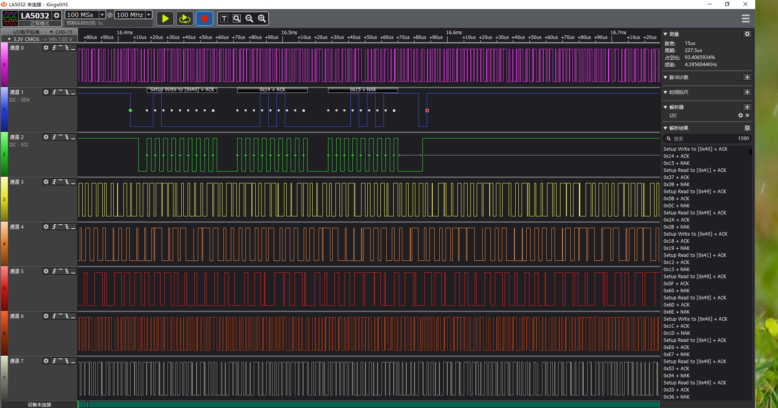The width and height of the screenshot is (778, 408).
Task: Zoom to fit all waveform data
Action: 237,18
